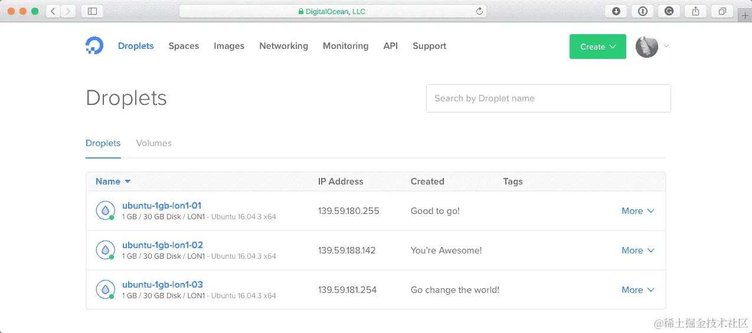Expand the account menu chevron

[666, 46]
